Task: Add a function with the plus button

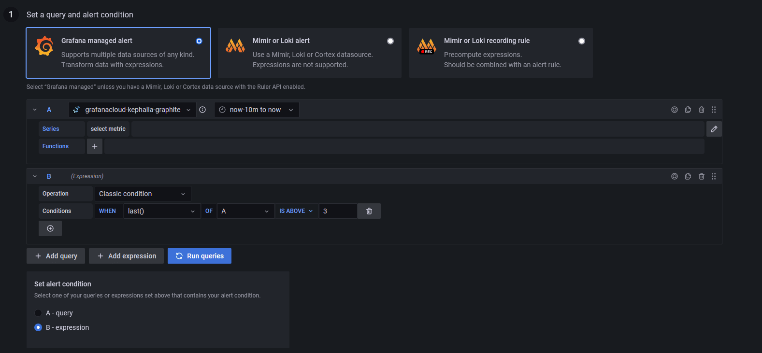Action: [x=95, y=146]
